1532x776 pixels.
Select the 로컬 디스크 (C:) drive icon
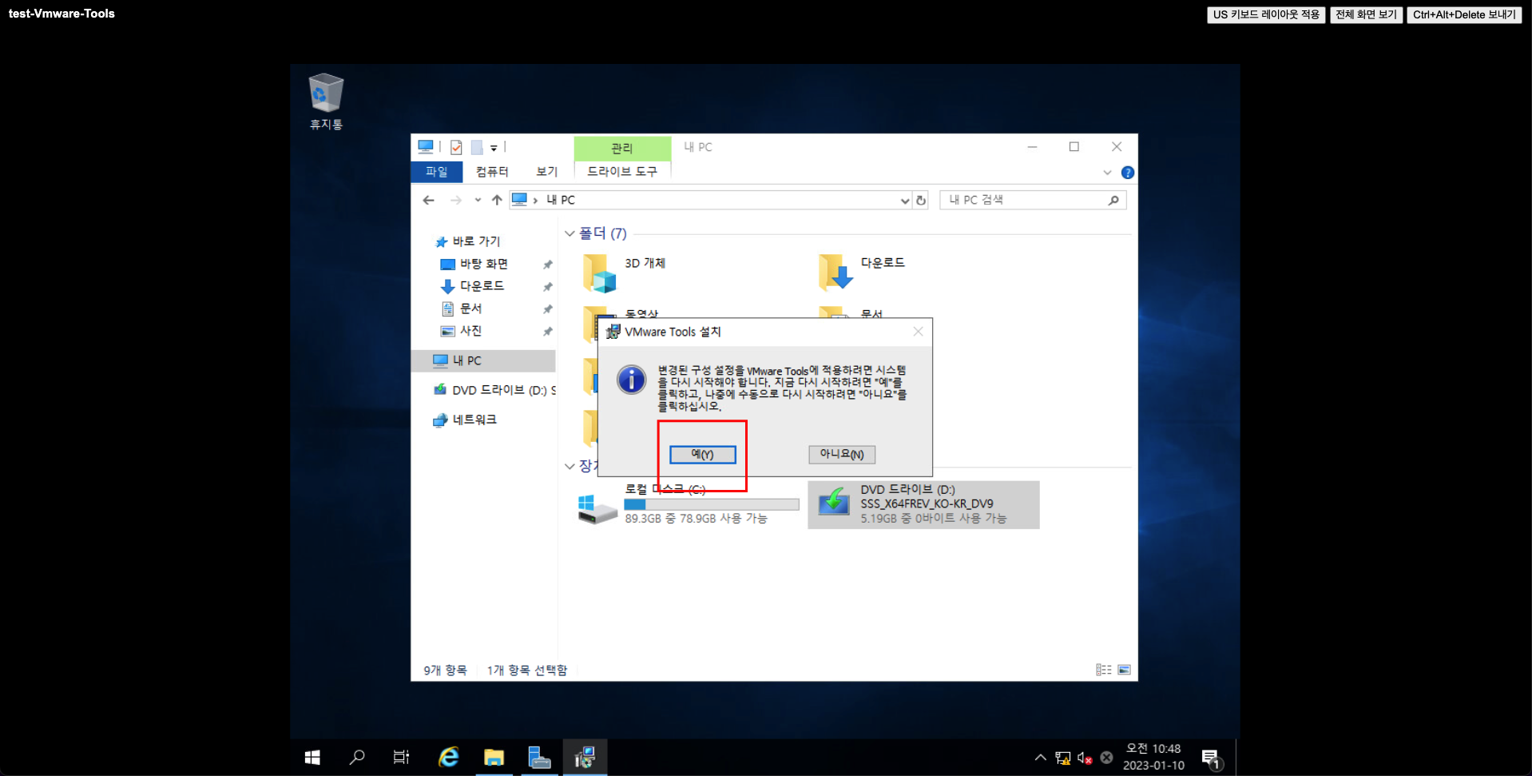click(597, 508)
